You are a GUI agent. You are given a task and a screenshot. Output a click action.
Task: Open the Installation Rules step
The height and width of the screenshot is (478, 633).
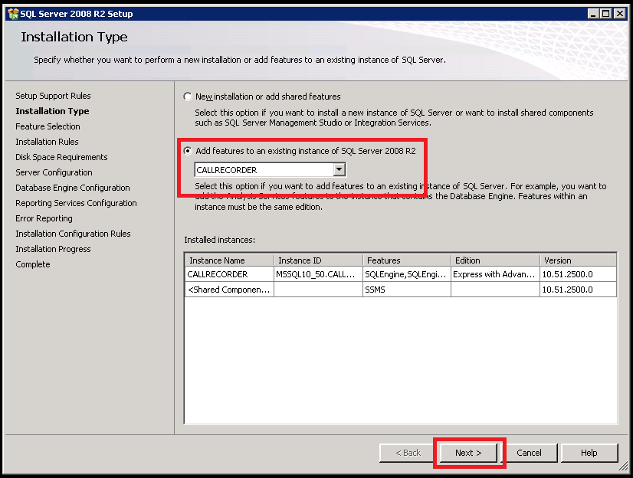46,142
